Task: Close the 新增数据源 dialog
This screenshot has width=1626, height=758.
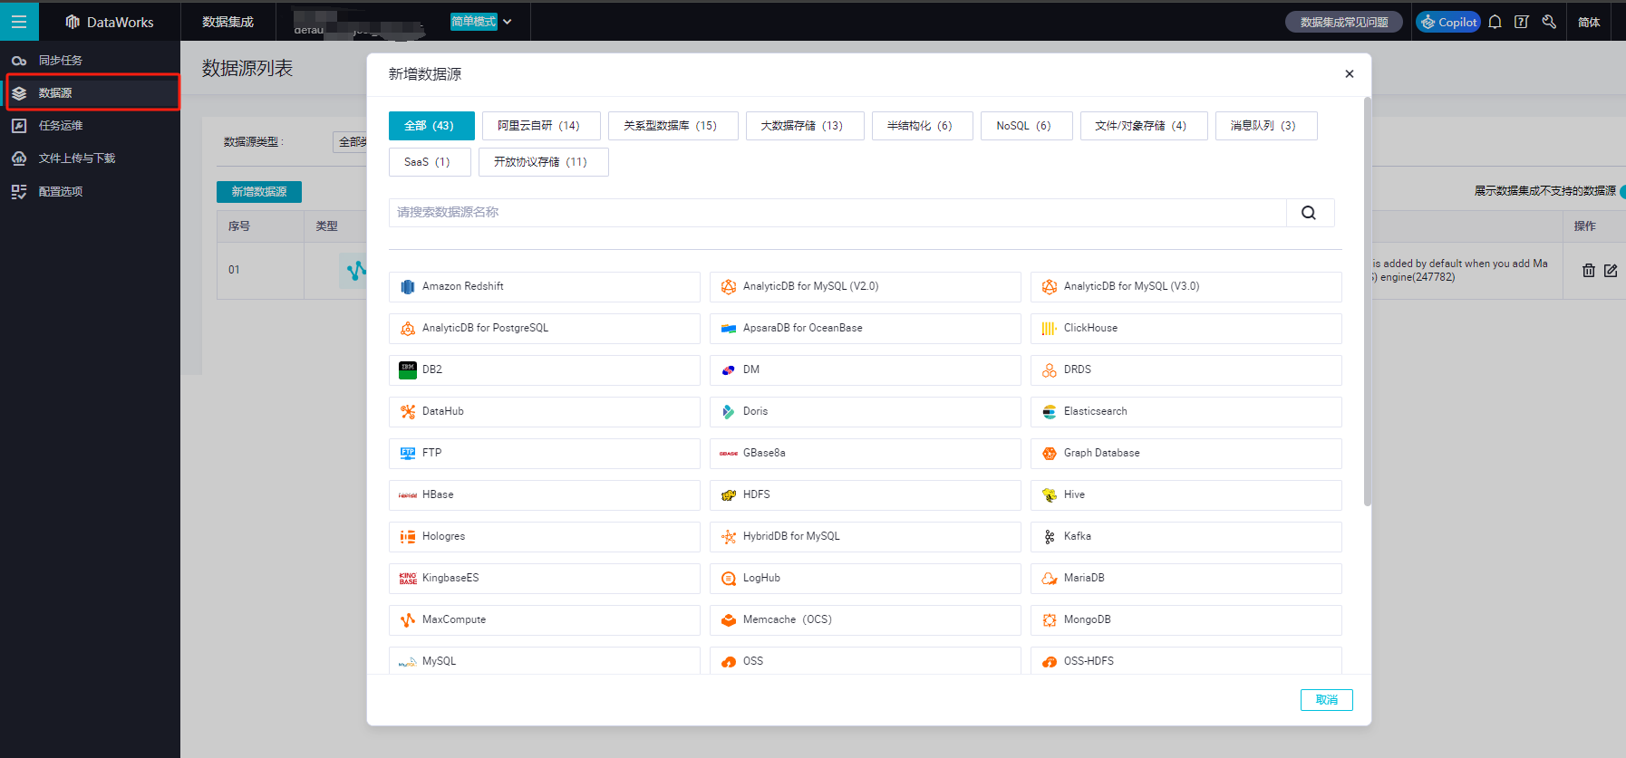Action: point(1350,74)
